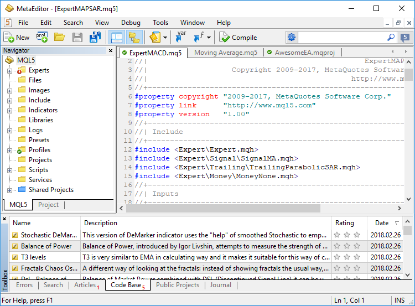Expand the Logs folder

point(9,131)
